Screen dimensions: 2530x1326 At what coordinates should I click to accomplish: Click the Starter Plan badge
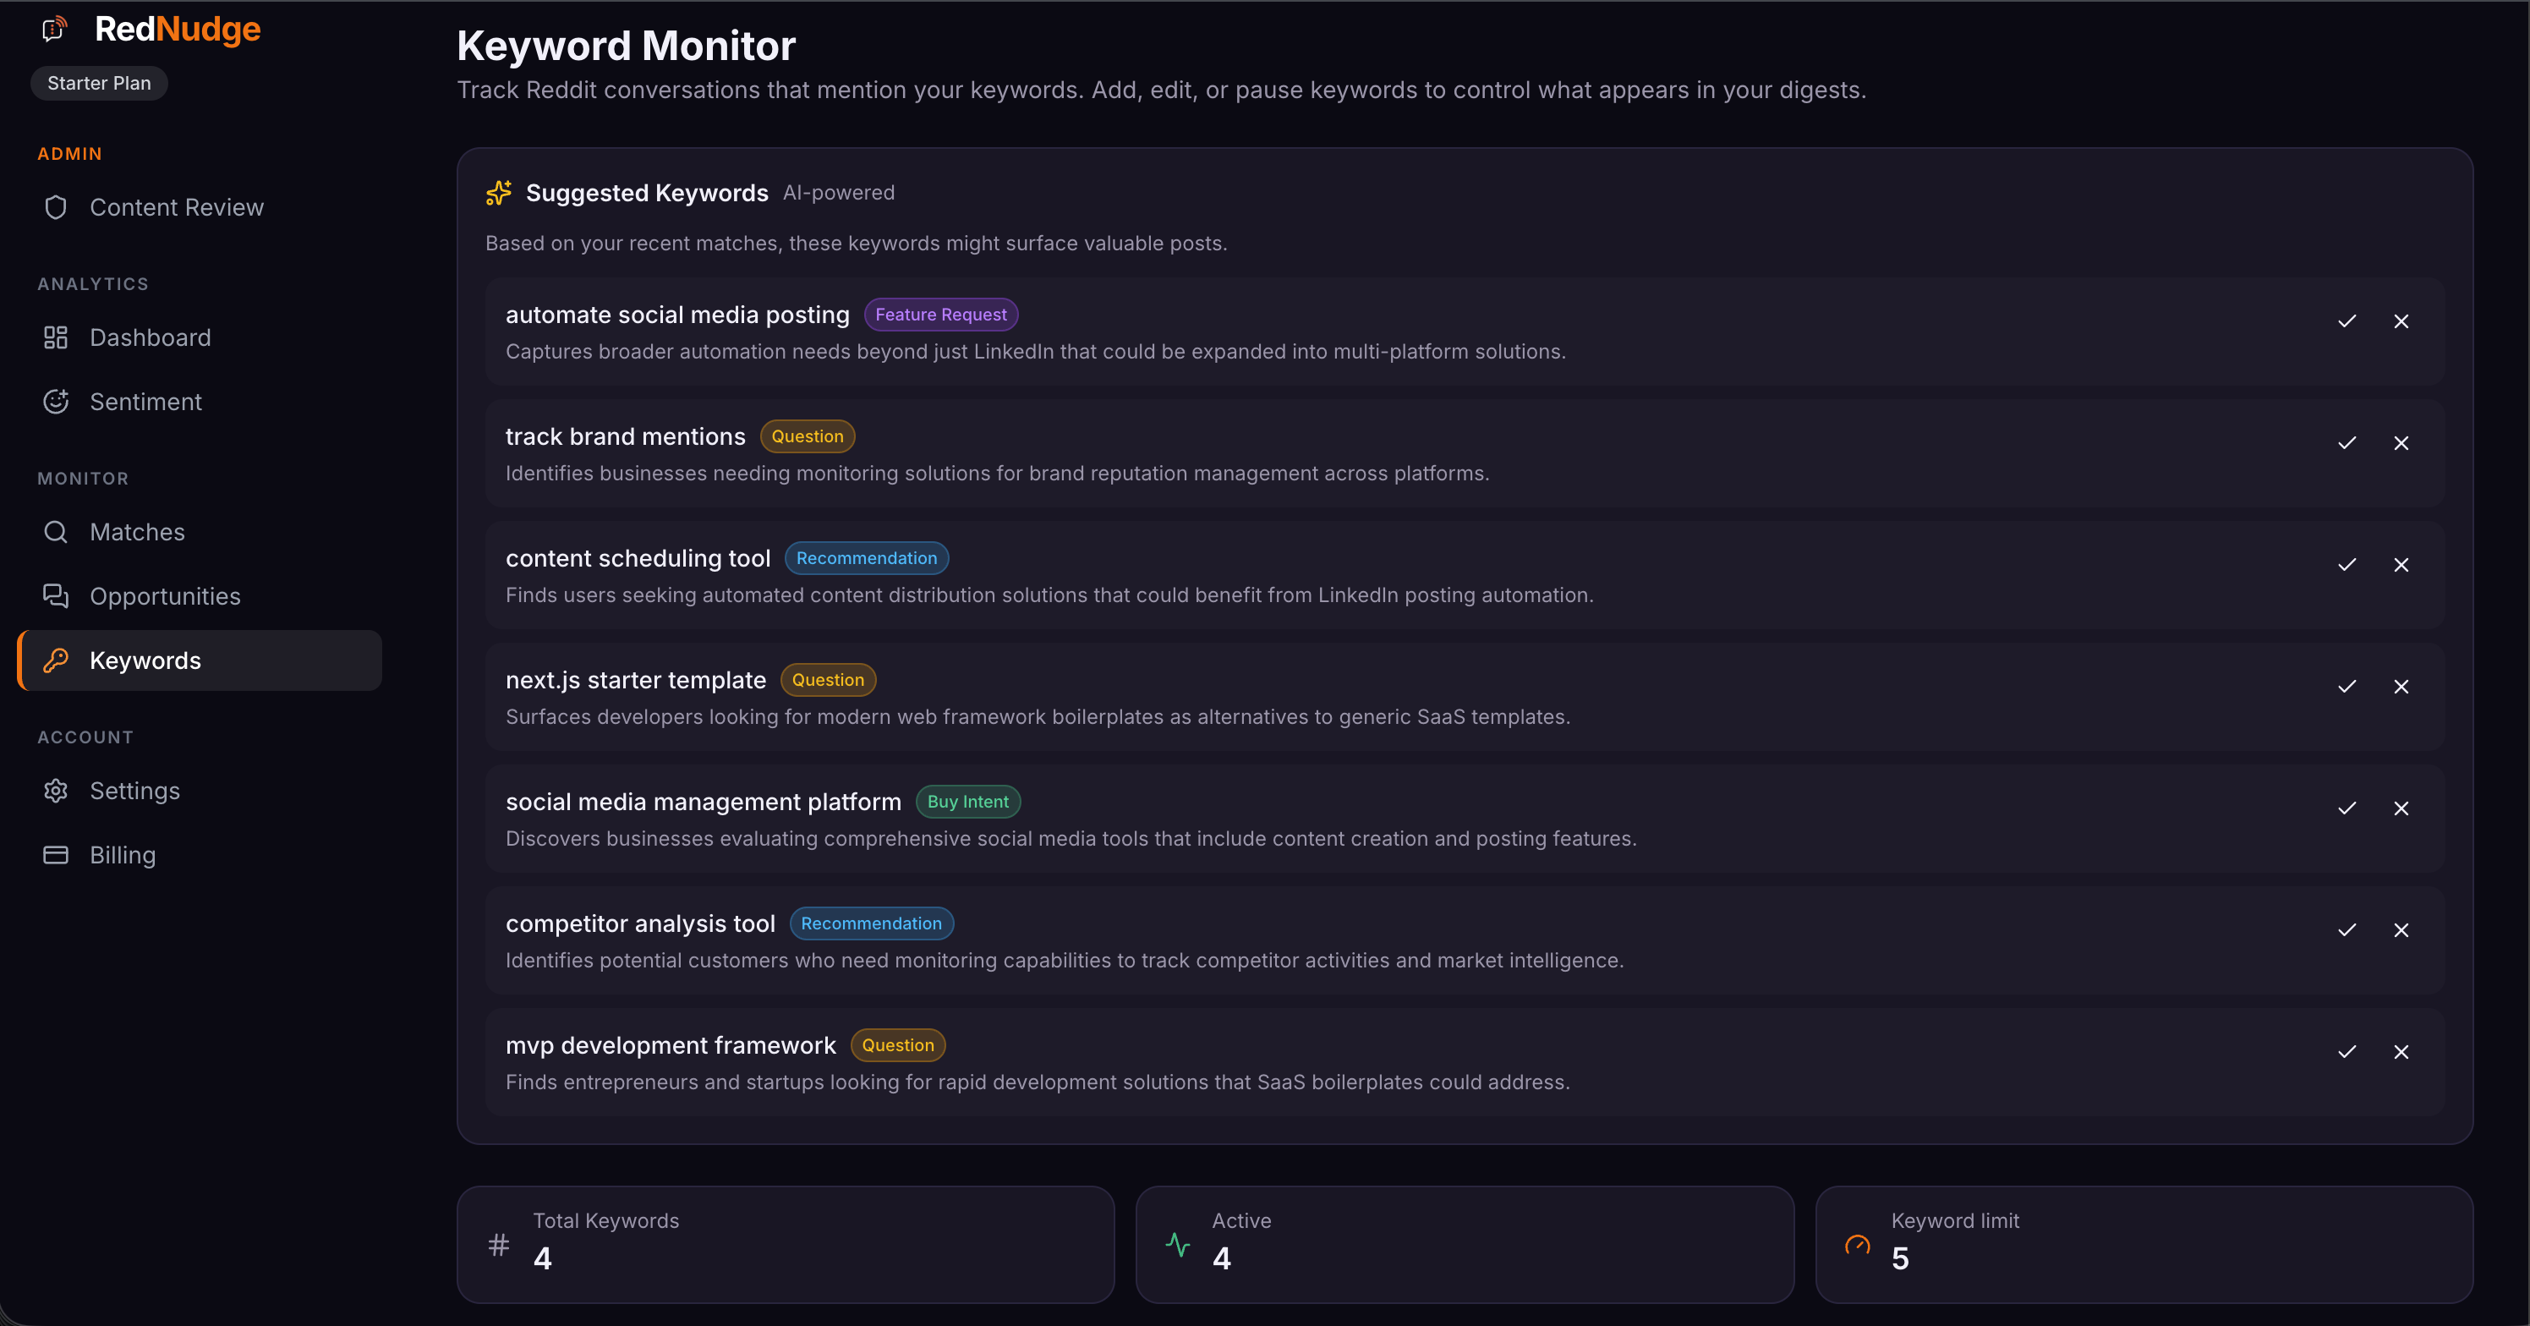coord(99,84)
